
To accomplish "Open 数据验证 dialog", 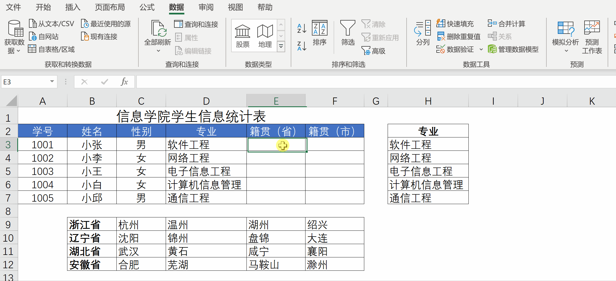I will (455, 49).
